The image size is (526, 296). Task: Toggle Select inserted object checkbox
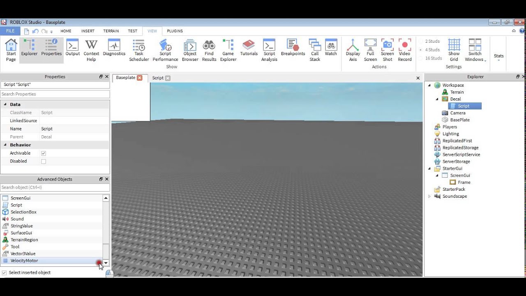[x=4, y=273]
